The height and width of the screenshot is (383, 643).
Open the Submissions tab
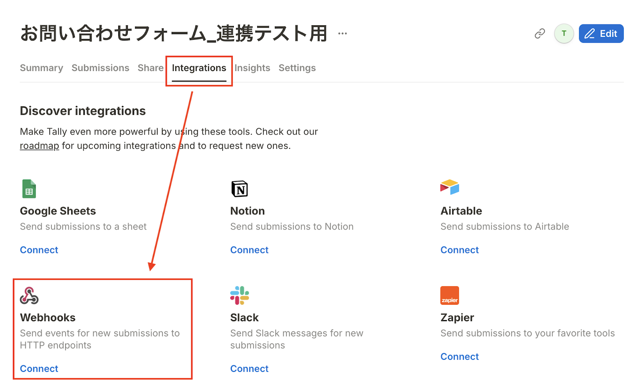(x=100, y=68)
